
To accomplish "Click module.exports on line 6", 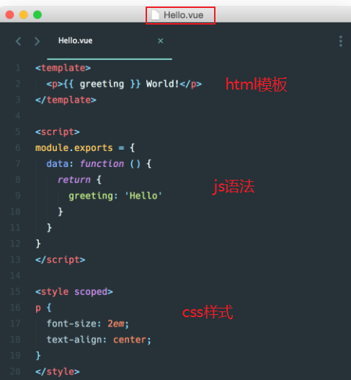I will 74,148.
